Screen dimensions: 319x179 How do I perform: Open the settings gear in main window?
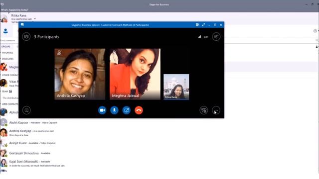315,31
